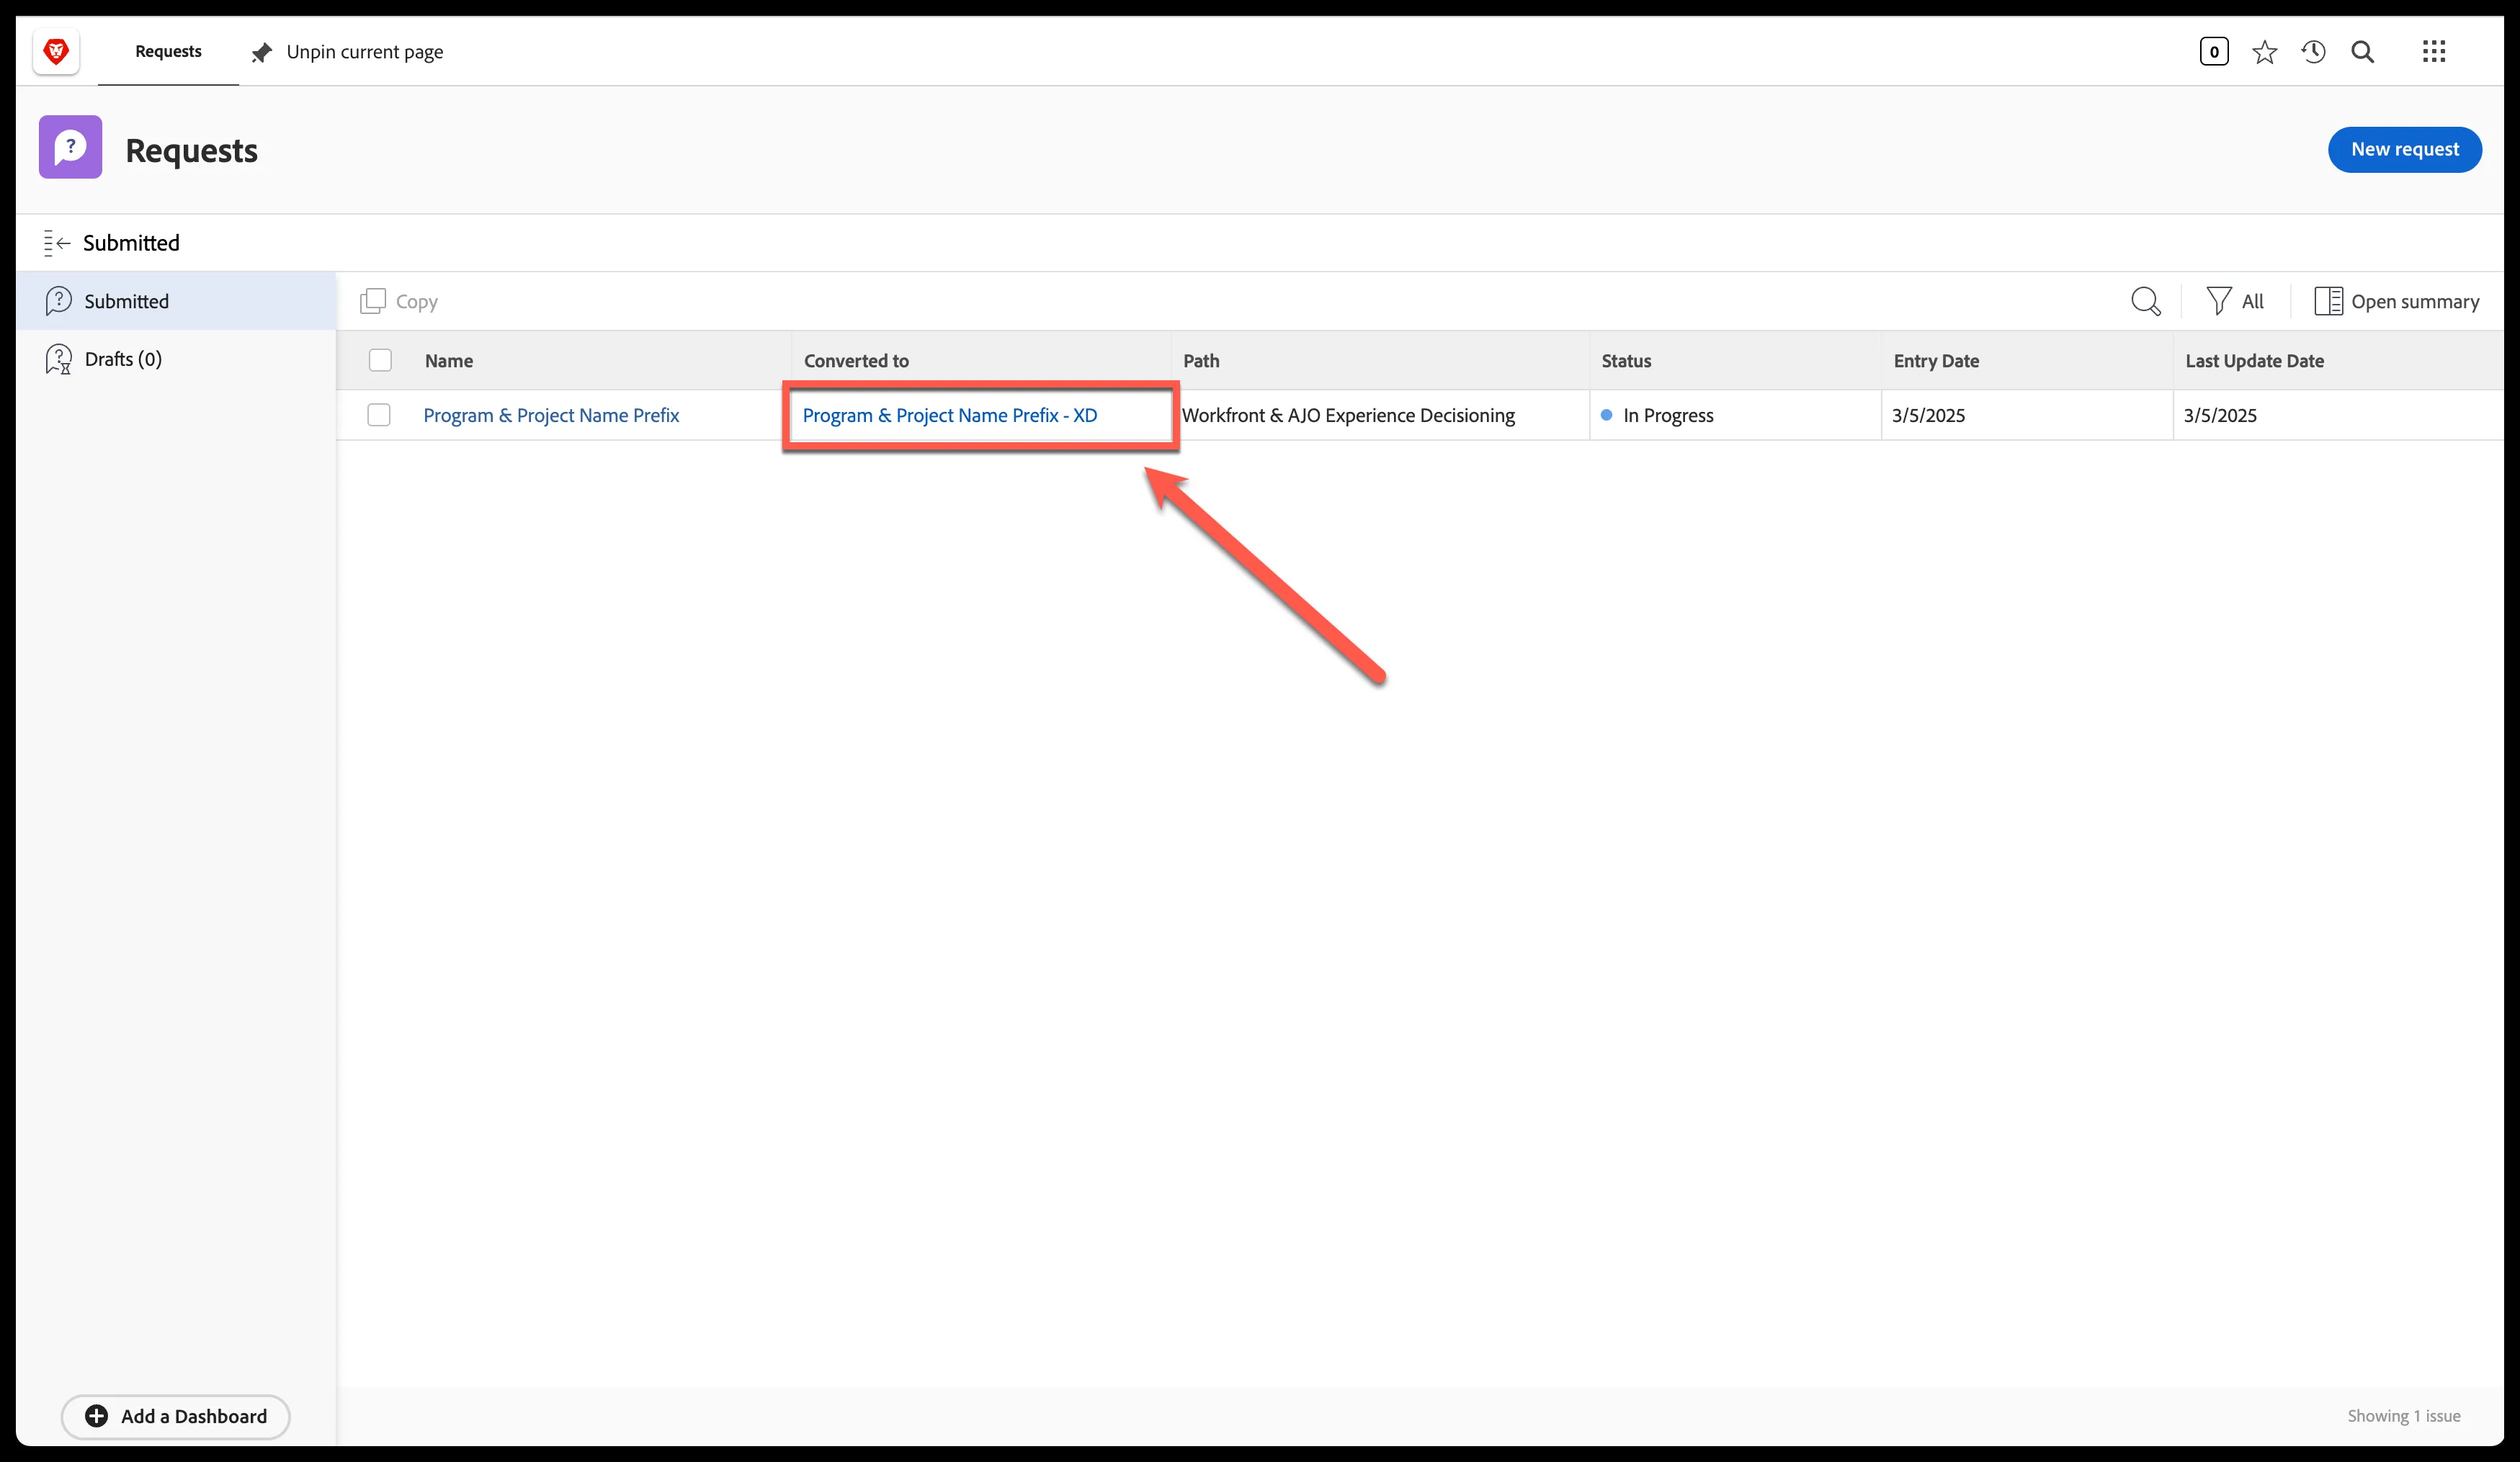Open the Program & Project Name Prefix request
The width and height of the screenshot is (2520, 1462).
click(x=551, y=415)
